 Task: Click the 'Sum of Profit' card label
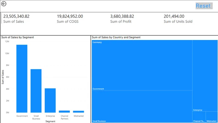121,22
